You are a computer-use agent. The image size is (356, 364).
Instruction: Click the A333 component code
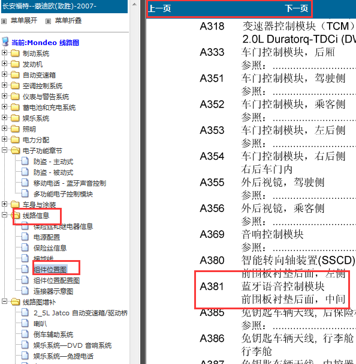point(212,52)
